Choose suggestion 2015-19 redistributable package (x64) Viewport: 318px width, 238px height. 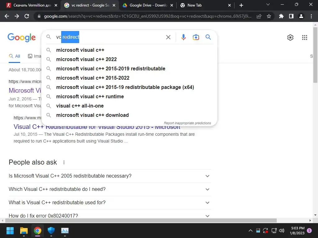point(129,87)
